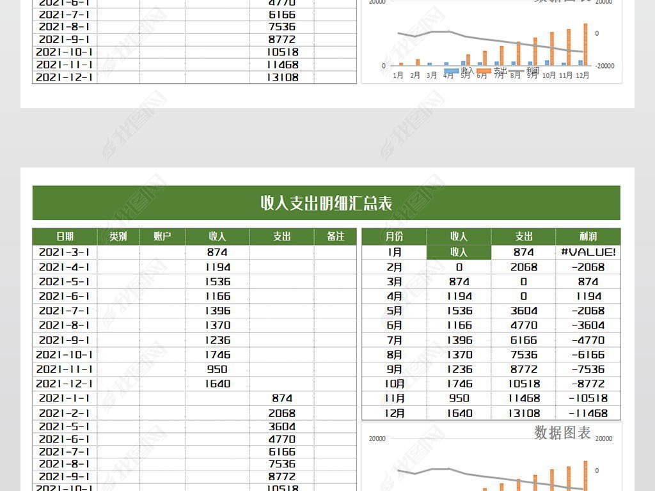Click profit value -3604
The height and width of the screenshot is (491, 655).
588,325
